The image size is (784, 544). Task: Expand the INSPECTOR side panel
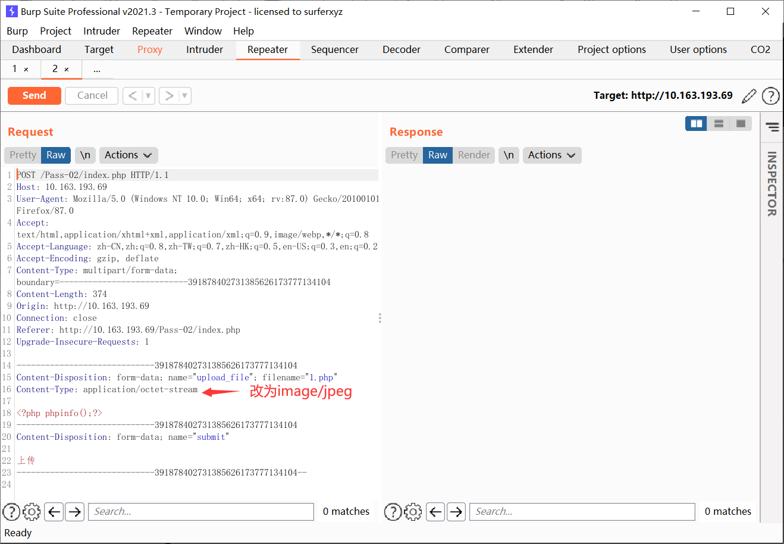[772, 183]
